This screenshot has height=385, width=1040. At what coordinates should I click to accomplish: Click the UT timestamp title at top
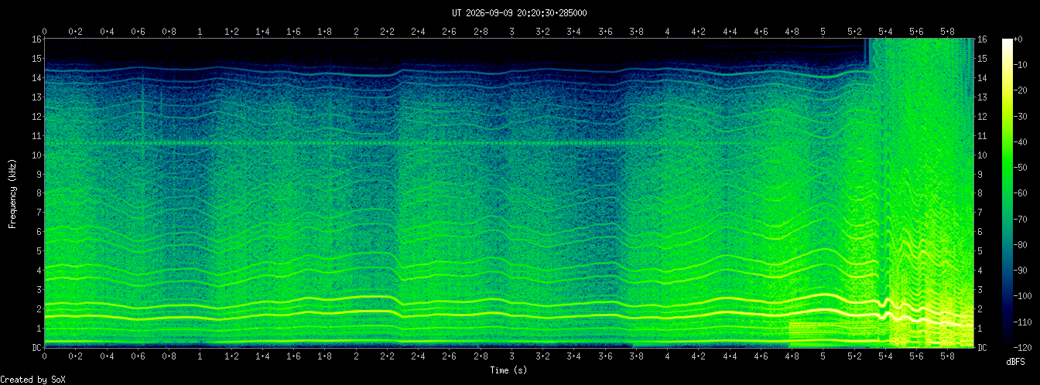point(519,12)
